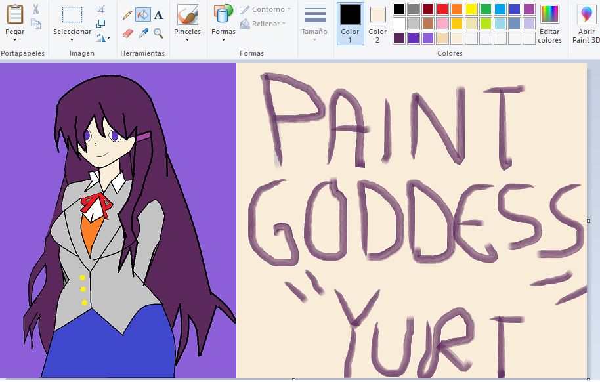Screen dimensions: 600x382
Task: Click the Copiar copy icon
Action: [35, 24]
